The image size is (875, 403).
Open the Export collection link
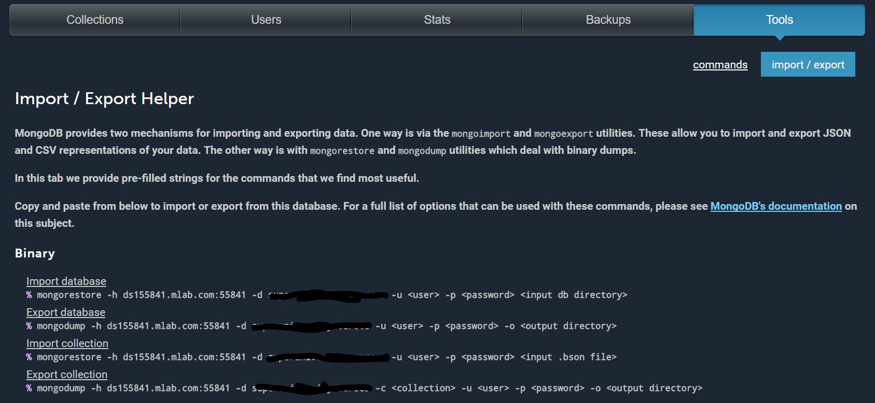point(67,375)
